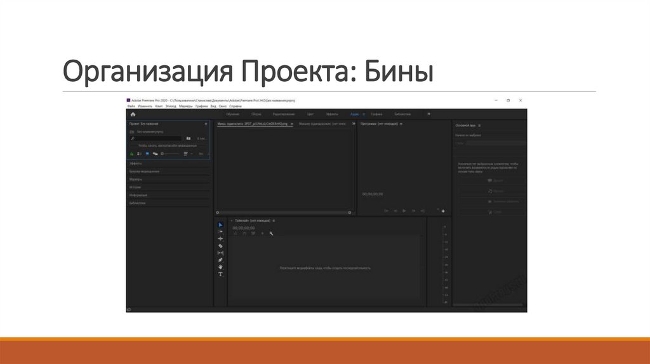Switch Project panel to icon view

pos(147,153)
